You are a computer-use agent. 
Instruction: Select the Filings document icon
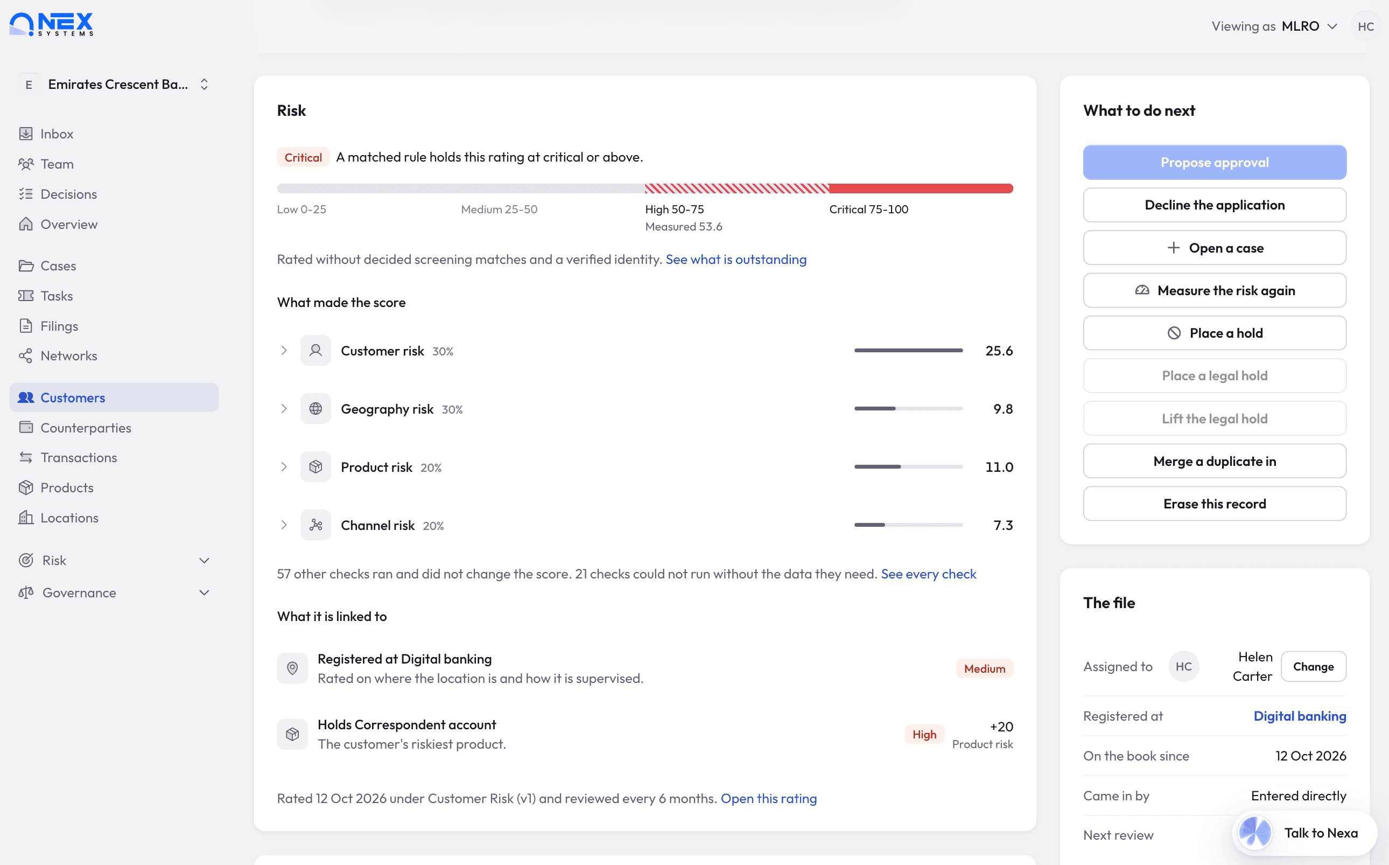click(x=26, y=326)
